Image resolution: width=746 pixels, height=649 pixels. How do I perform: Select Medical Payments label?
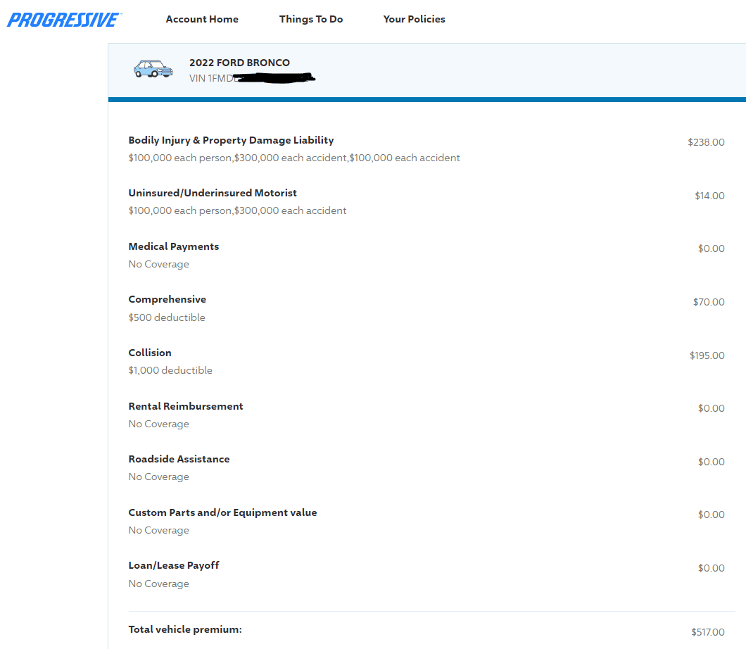coord(174,246)
